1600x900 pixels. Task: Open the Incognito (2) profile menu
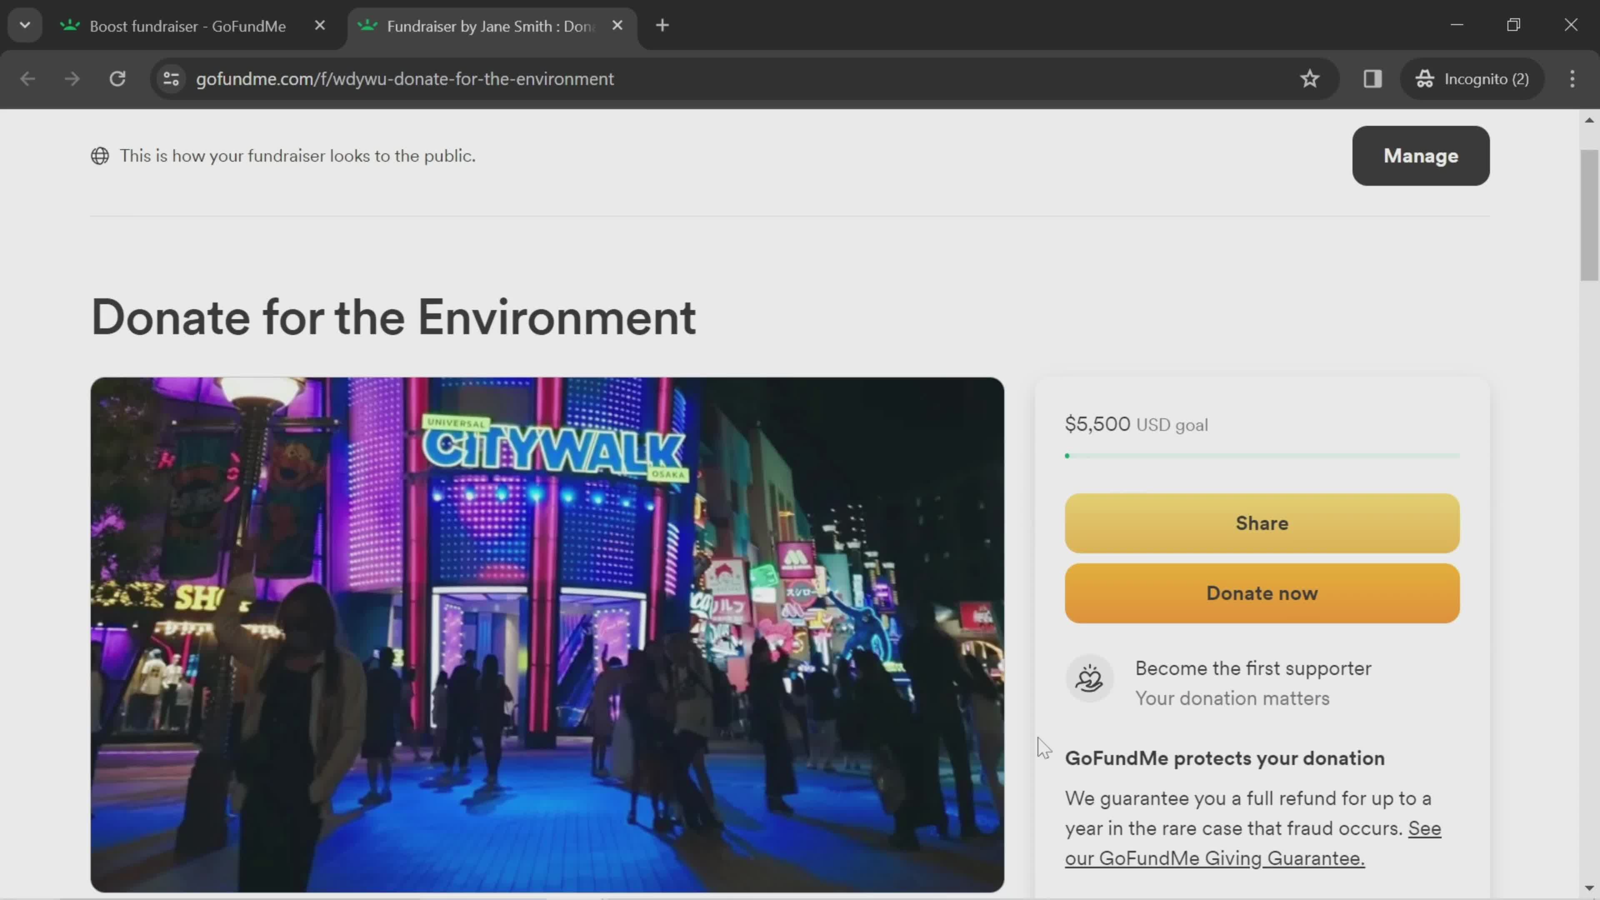point(1472,79)
